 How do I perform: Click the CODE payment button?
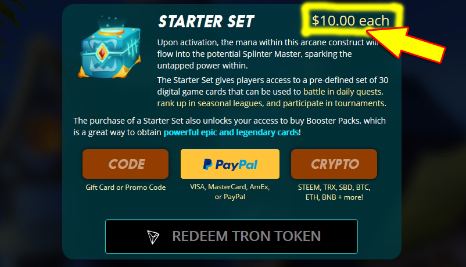126,164
